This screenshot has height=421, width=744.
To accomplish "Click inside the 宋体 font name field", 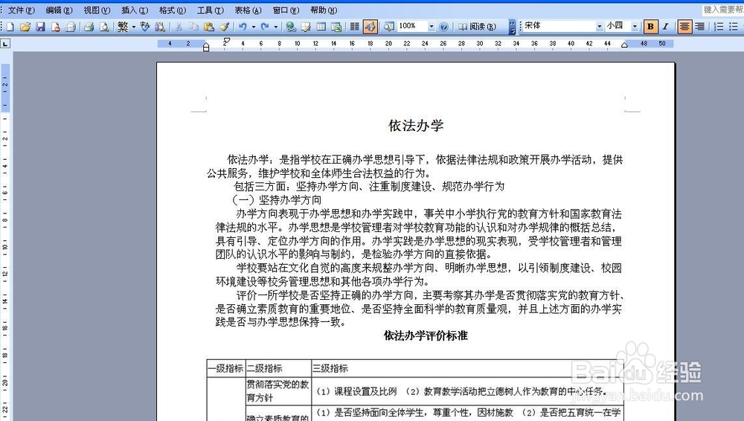I will [x=559, y=26].
